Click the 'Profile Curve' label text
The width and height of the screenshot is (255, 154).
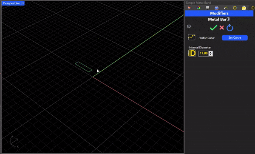(207, 38)
